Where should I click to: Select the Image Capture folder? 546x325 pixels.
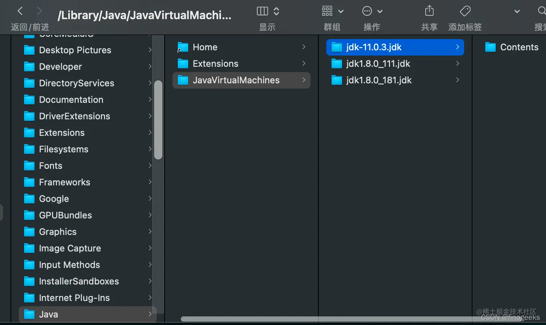click(x=88, y=248)
